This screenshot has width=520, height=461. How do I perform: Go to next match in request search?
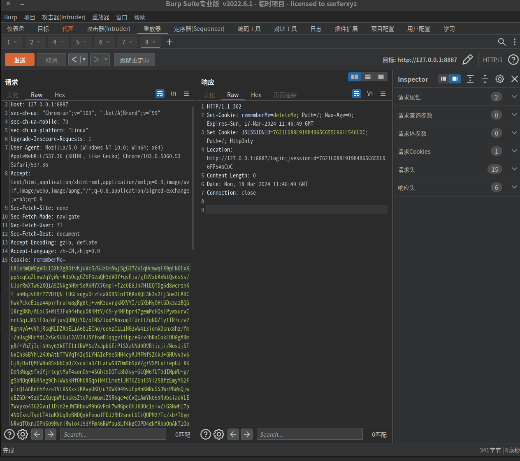tap(51, 434)
